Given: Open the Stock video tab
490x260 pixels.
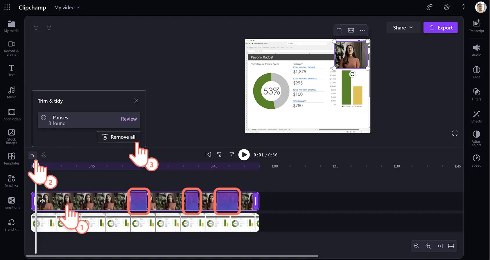Looking at the screenshot, I should (12, 115).
